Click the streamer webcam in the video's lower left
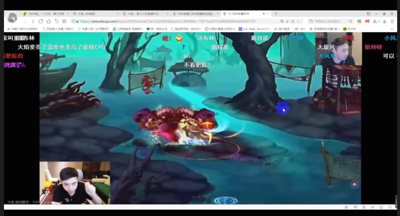Screen dimensions: 400x216 [75, 183]
